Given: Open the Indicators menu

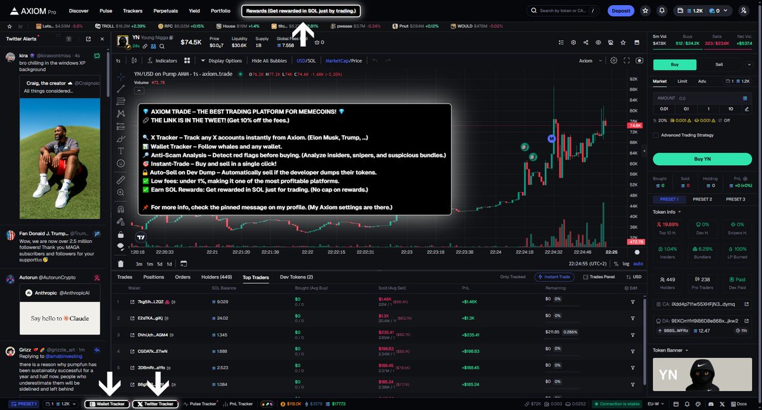Looking at the screenshot, I should coord(162,61).
